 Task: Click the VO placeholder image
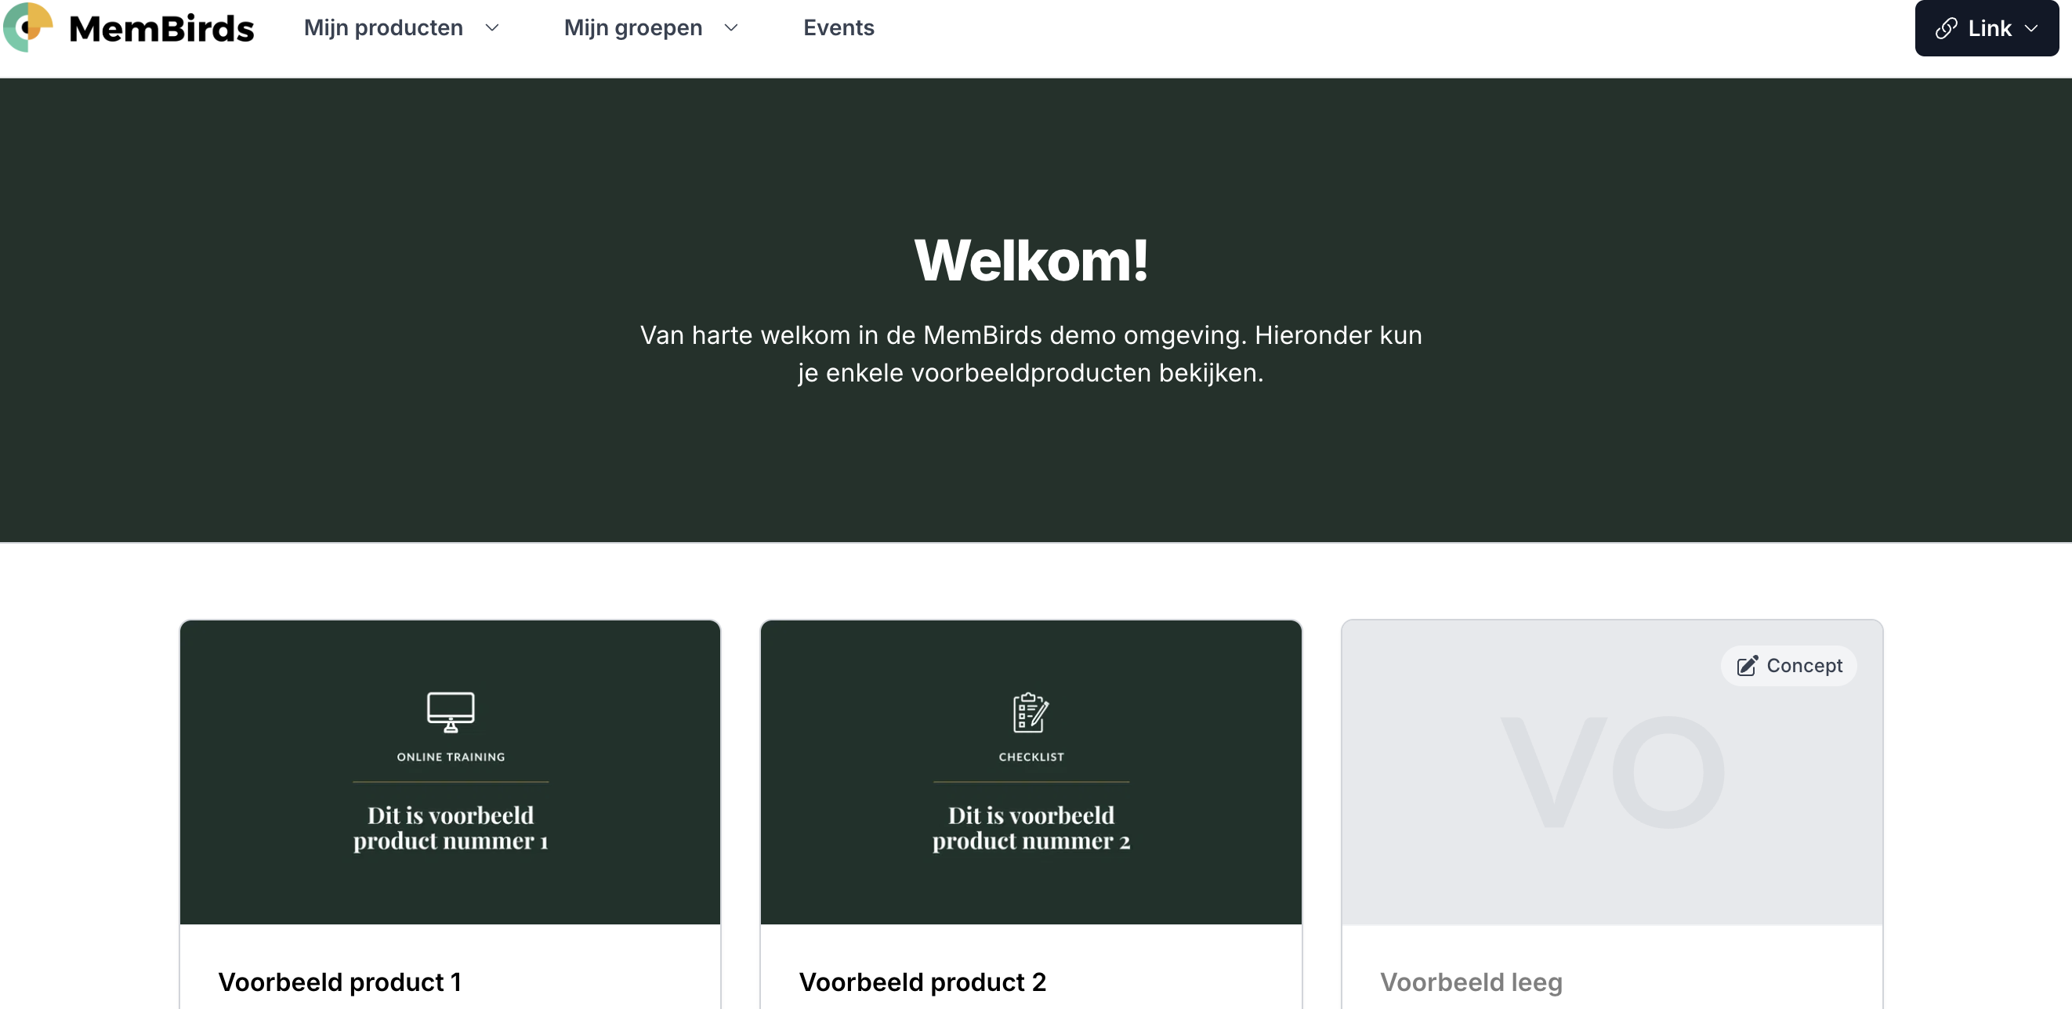coord(1611,772)
